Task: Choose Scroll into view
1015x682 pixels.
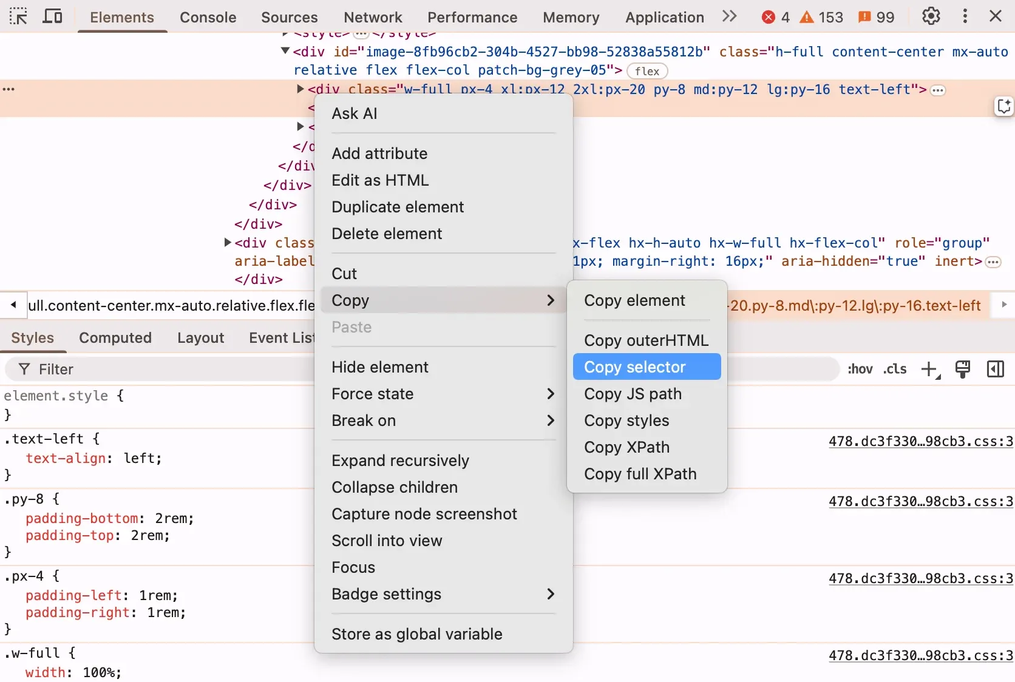Action: (x=444, y=541)
